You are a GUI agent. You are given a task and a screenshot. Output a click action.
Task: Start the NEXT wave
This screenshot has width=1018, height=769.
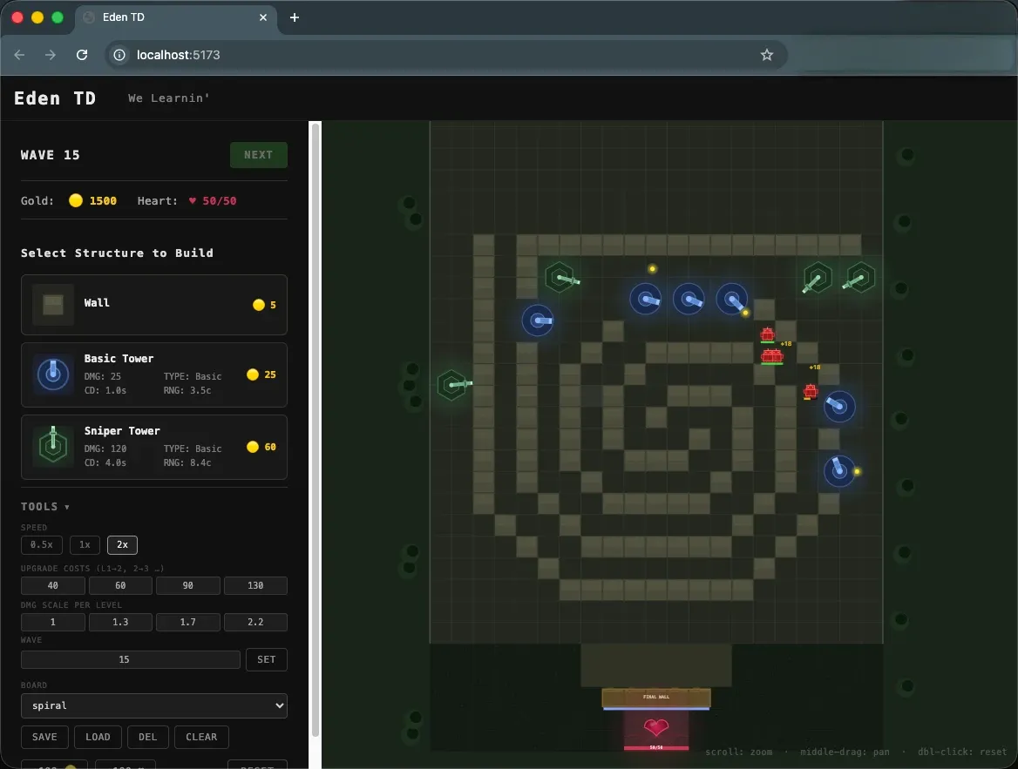(x=258, y=155)
